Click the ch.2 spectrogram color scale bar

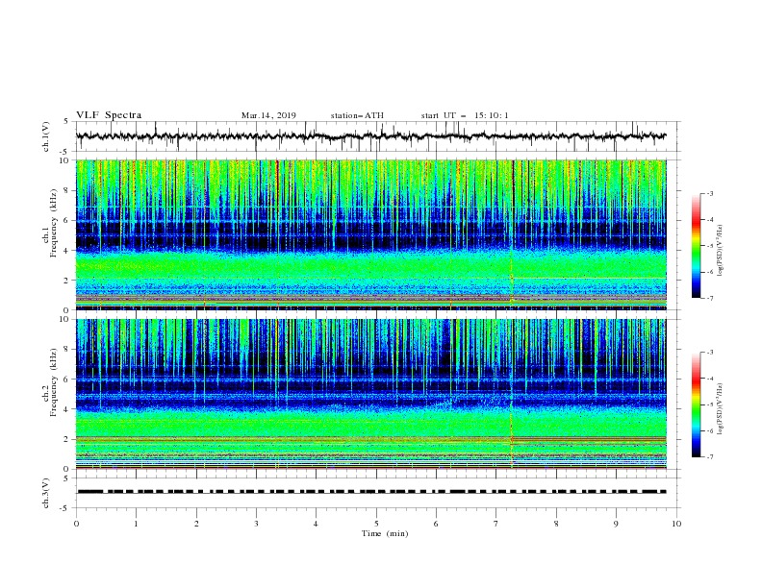697,404
